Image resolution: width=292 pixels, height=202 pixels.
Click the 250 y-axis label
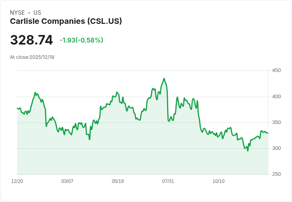(x=276, y=174)
